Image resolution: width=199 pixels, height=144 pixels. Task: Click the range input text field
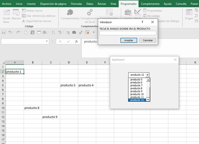coord(128,33)
